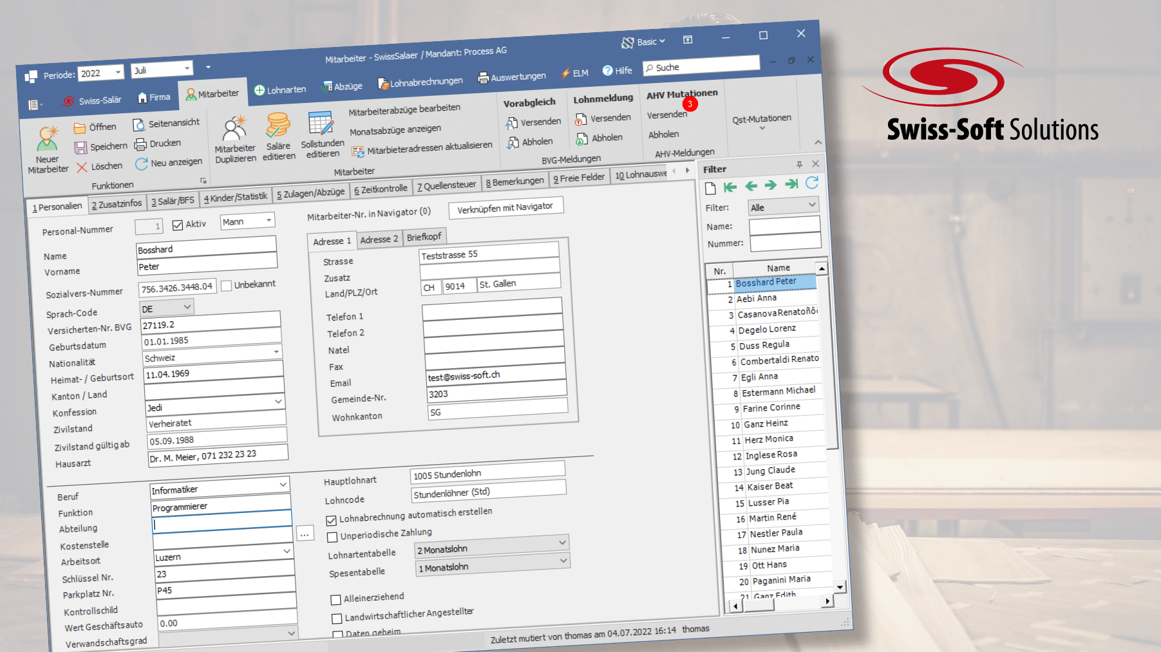1161x652 pixels.
Task: Open the Hilfe help icon
Action: 607,71
